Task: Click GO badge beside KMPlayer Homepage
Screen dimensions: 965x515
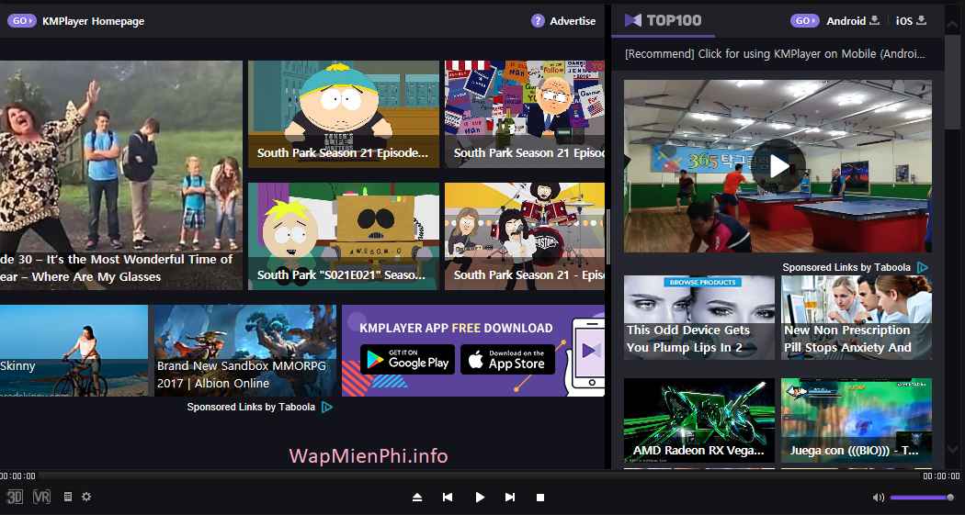Action: pos(21,21)
